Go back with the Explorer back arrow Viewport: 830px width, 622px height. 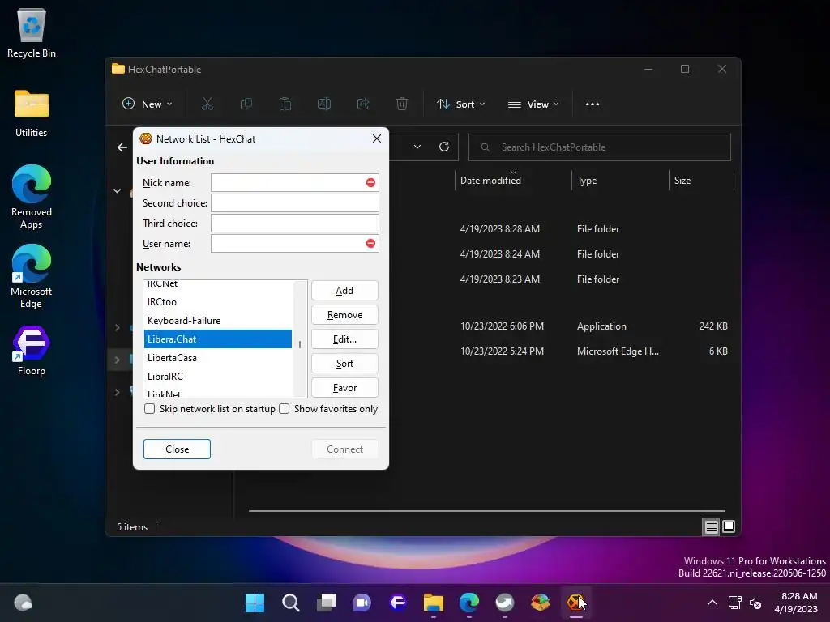tap(122, 147)
